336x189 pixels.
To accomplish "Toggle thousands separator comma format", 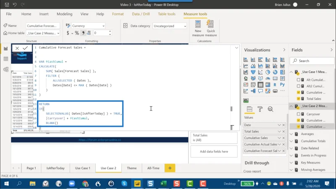I will pos(83,33).
